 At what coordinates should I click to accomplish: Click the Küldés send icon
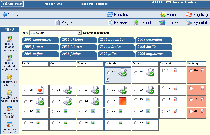coord(162,22)
